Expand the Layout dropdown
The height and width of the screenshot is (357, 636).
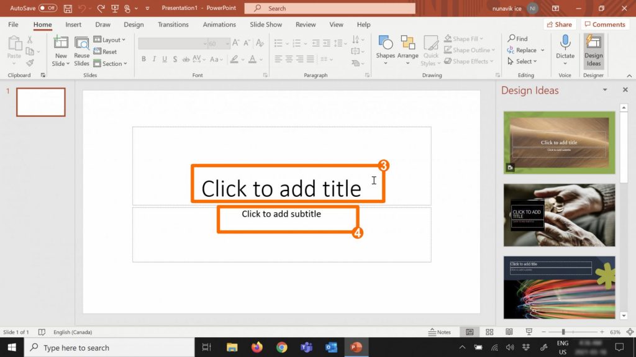pos(110,40)
